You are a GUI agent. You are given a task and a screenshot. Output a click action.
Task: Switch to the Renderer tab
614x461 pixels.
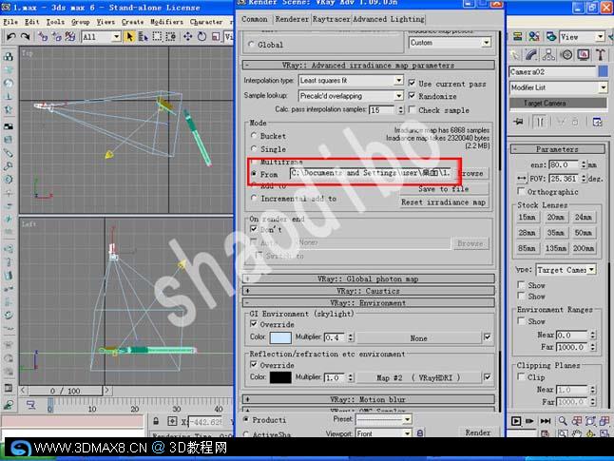(x=292, y=19)
